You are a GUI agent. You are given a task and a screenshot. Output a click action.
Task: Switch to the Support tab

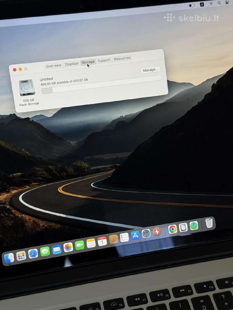[104, 60]
